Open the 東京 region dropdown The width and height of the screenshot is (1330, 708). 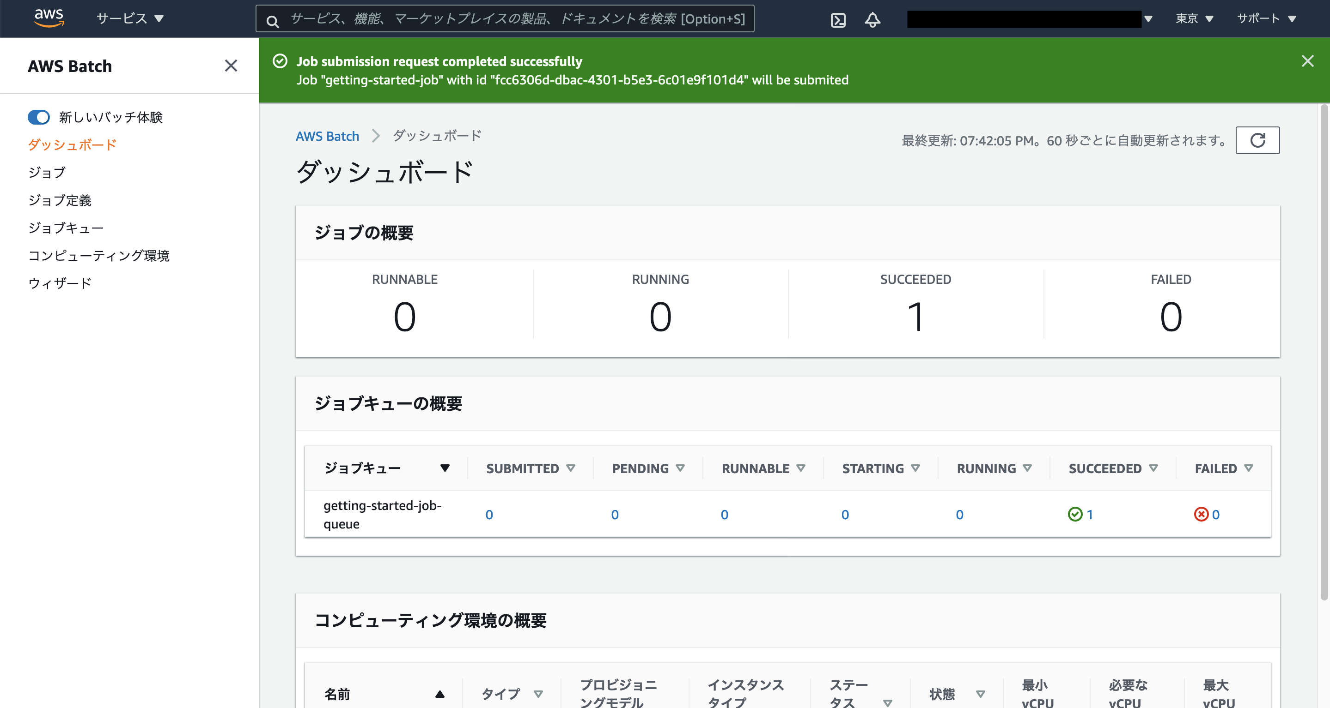pyautogui.click(x=1194, y=18)
